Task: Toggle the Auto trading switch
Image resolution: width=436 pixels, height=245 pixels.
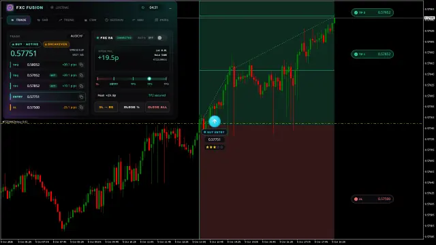Action: click(161, 38)
